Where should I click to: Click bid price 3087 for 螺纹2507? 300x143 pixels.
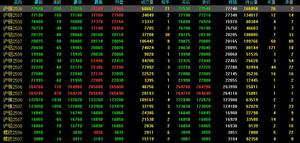click(185, 139)
